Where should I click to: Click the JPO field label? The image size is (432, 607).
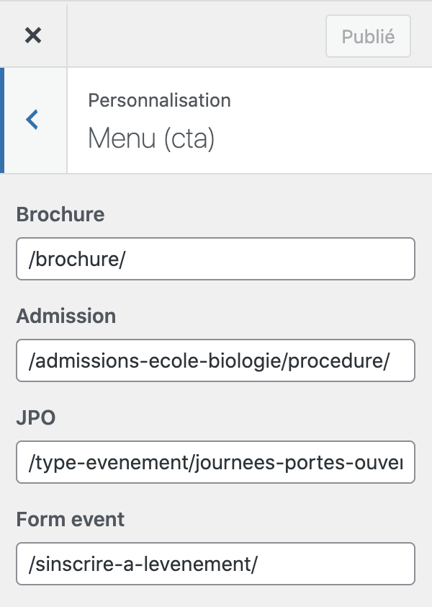click(36, 417)
